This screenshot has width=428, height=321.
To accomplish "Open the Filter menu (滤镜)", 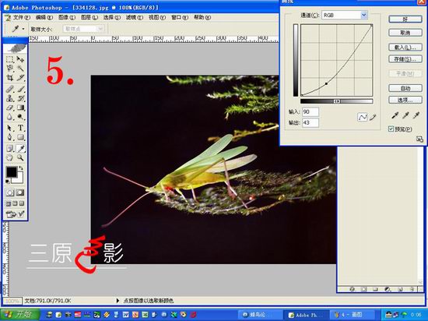I will pos(135,17).
